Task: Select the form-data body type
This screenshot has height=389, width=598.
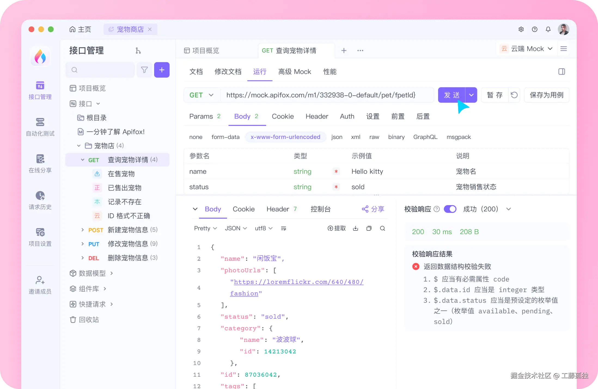Action: point(225,137)
